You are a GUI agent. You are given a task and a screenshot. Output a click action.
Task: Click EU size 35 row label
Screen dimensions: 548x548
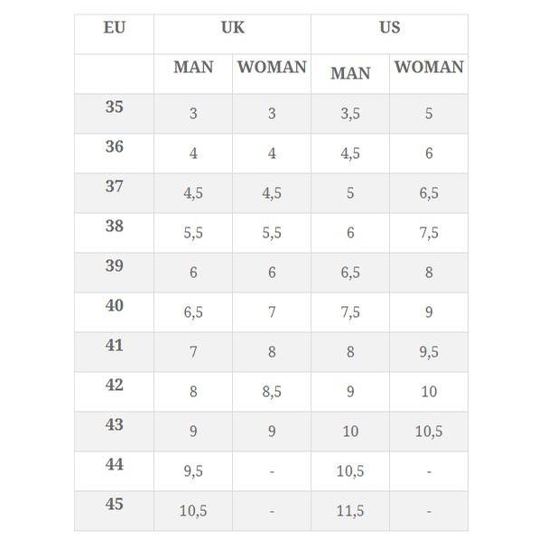tap(114, 107)
